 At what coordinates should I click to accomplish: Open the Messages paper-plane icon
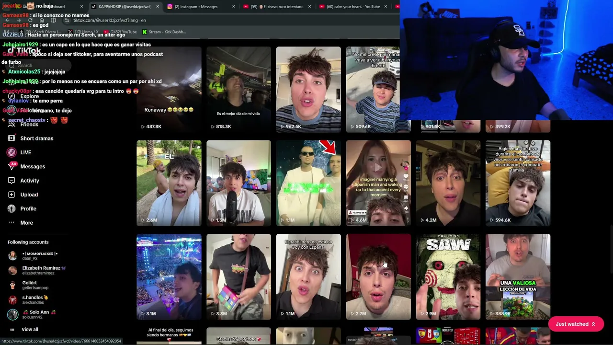tap(11, 166)
